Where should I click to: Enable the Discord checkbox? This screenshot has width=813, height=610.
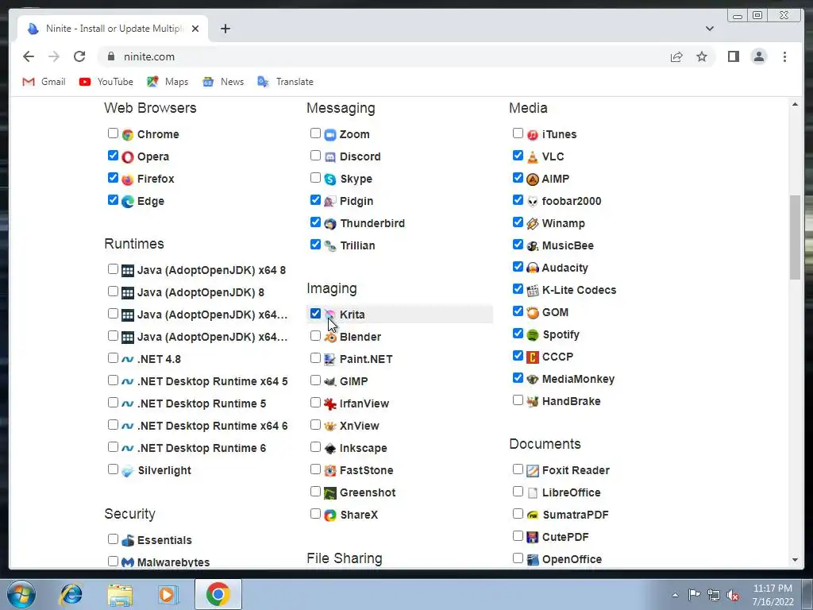[315, 156]
